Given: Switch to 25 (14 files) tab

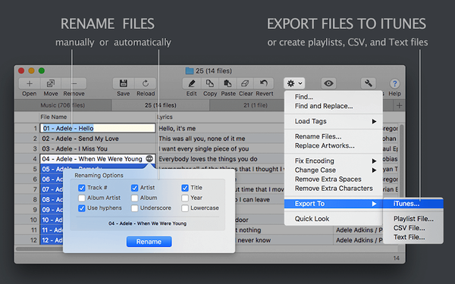Looking at the screenshot, I should [161, 105].
